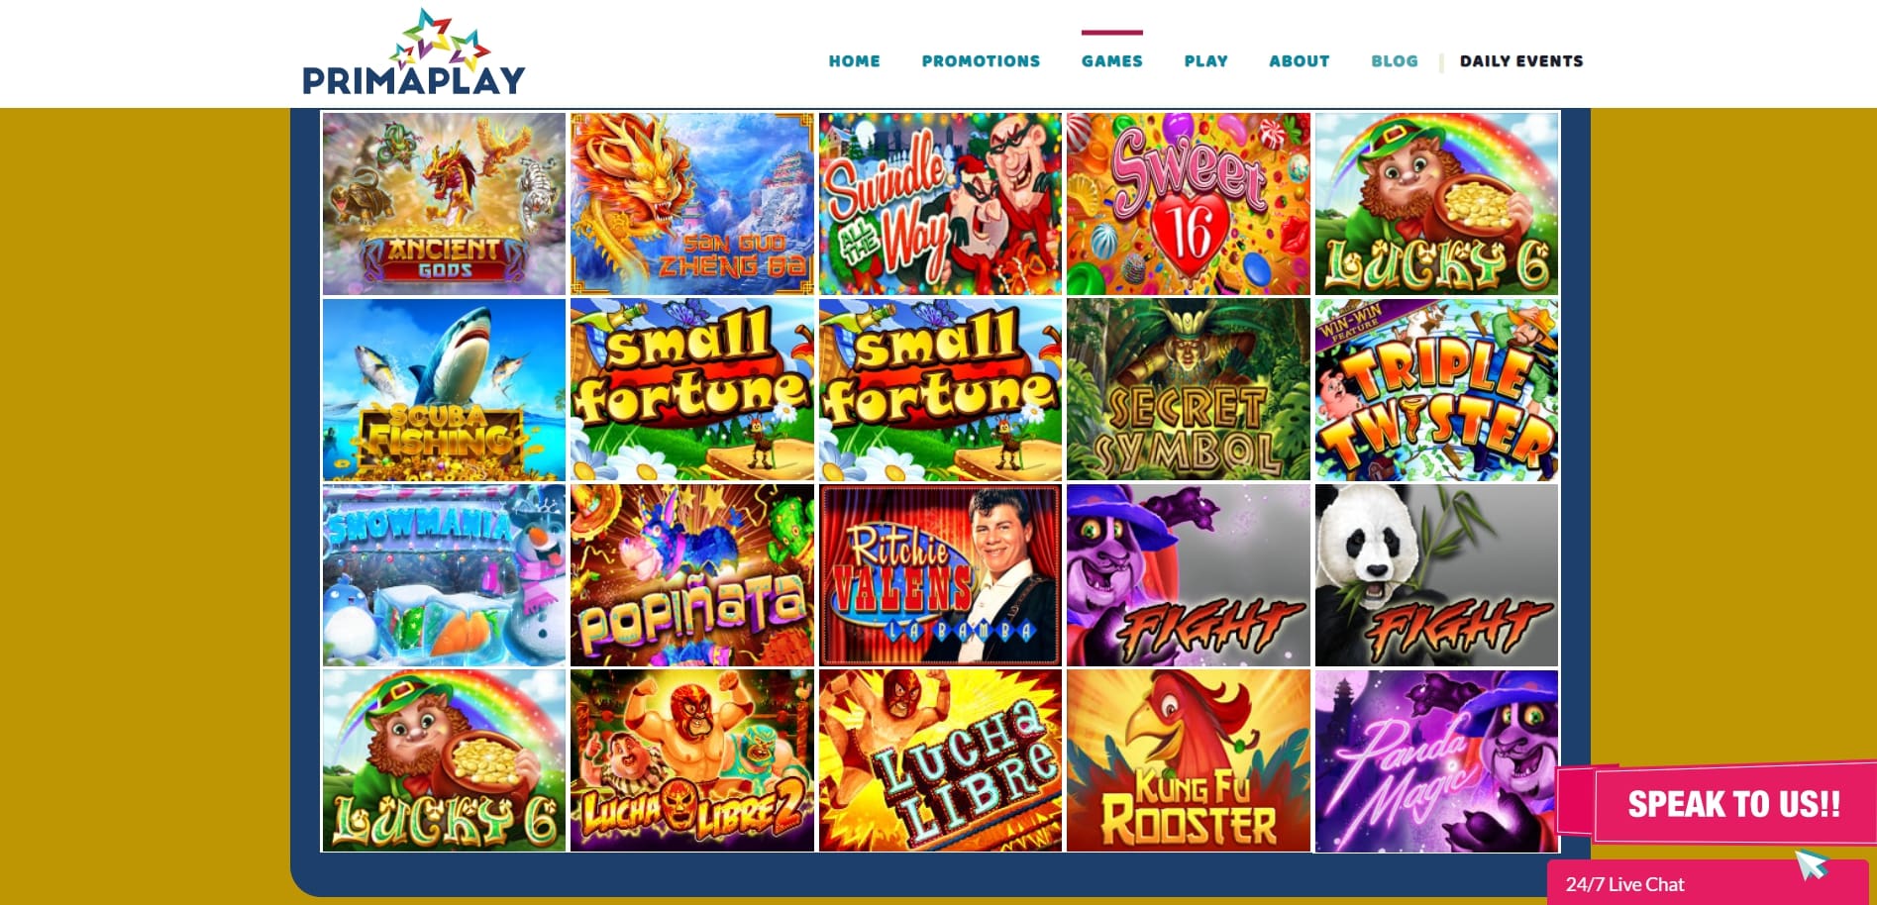Viewport: 1877px width, 905px height.
Task: Visit the About page
Action: pyautogui.click(x=1299, y=61)
